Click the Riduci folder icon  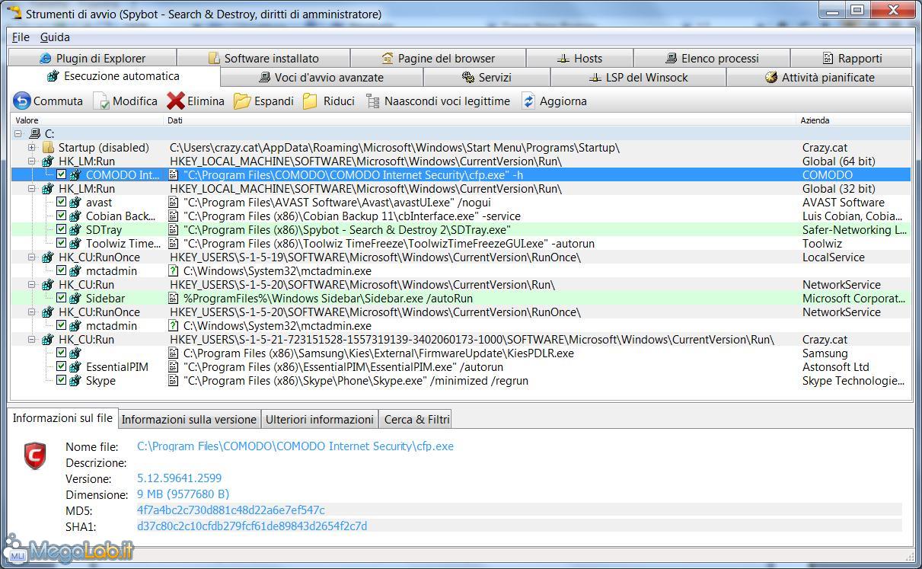coord(311,101)
